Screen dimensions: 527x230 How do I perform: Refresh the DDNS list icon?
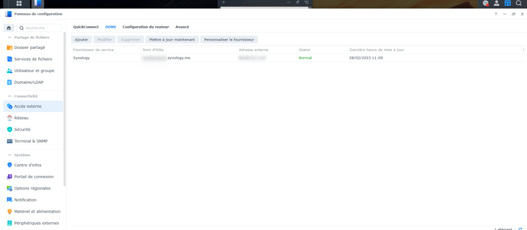point(520,228)
